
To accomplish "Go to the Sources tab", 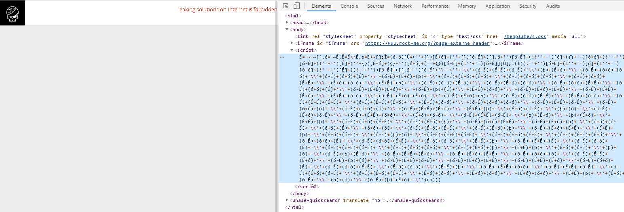I will click(376, 6).
